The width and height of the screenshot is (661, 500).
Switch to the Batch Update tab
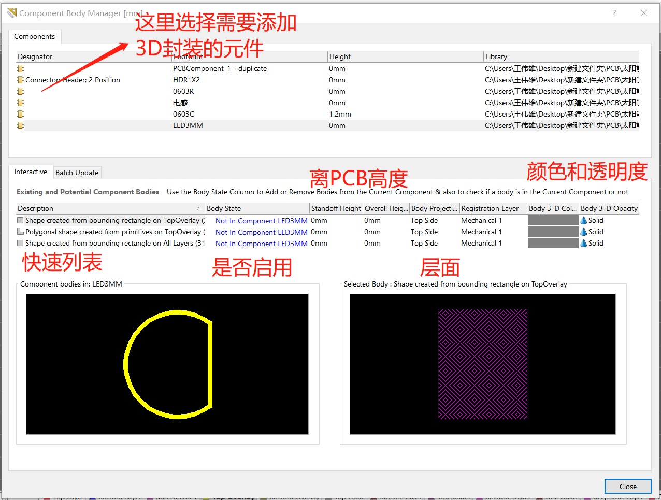click(x=77, y=172)
